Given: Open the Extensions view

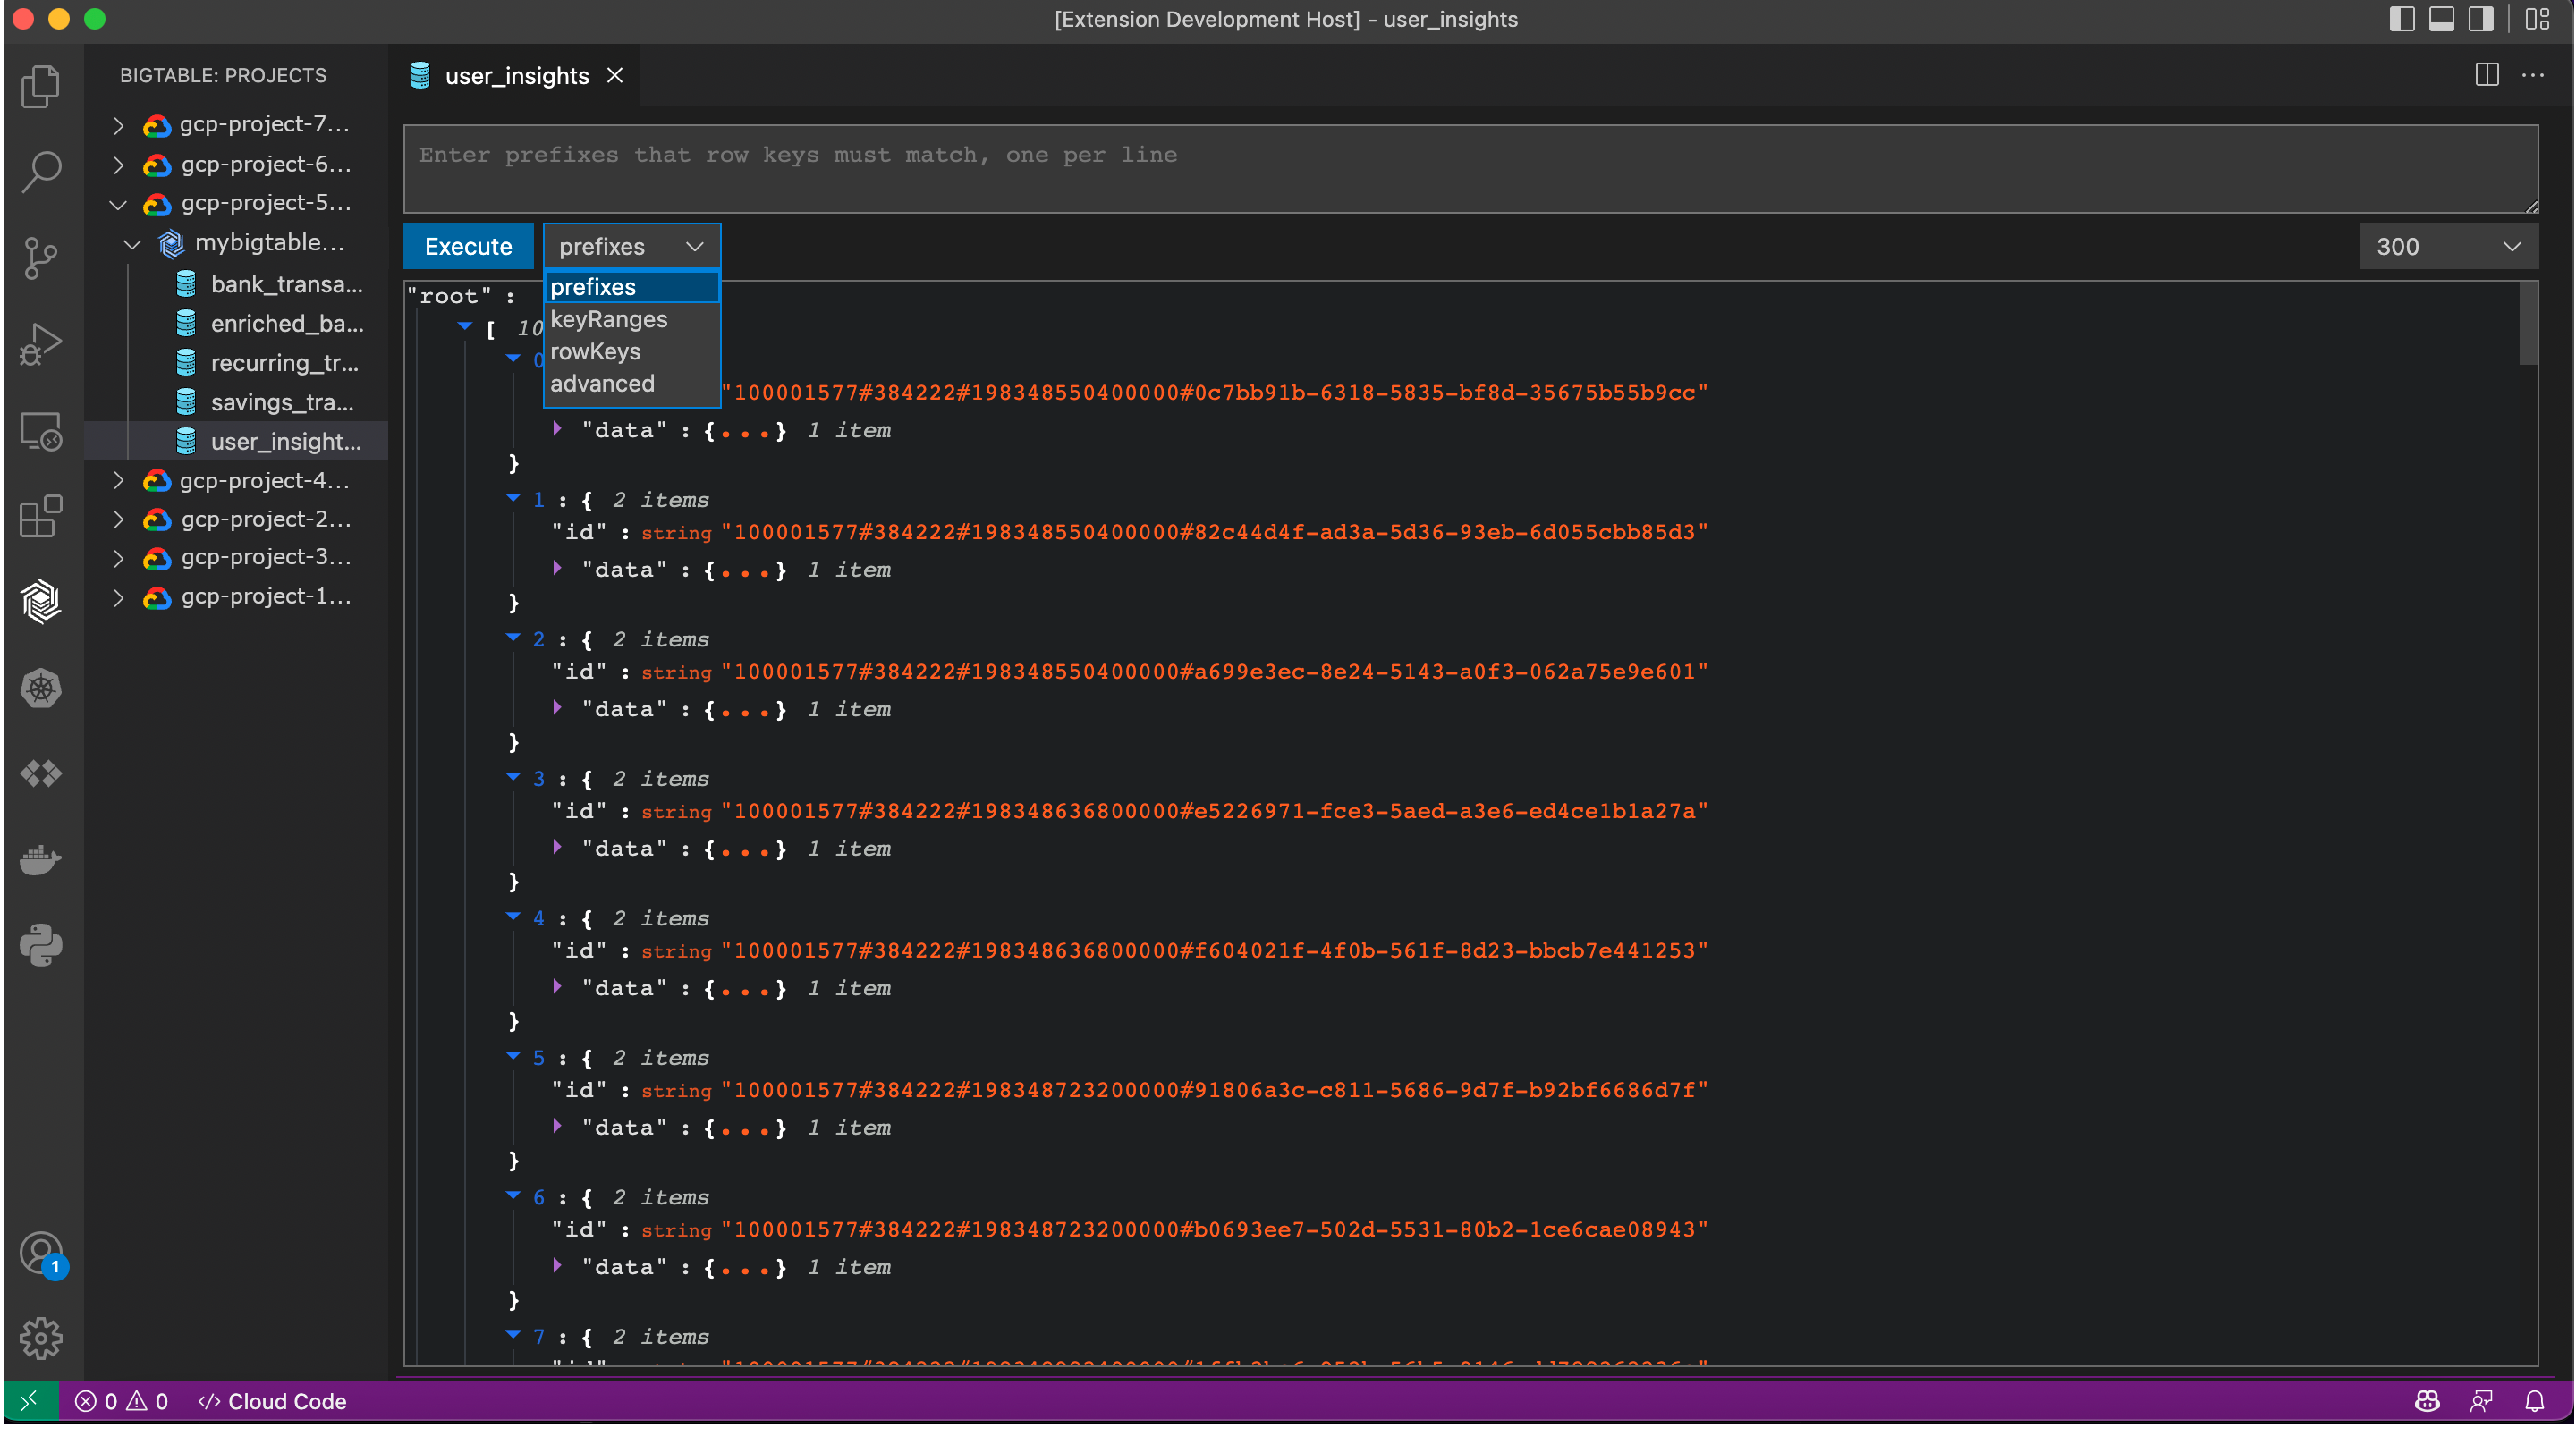Looking at the screenshot, I should pos(41,517).
